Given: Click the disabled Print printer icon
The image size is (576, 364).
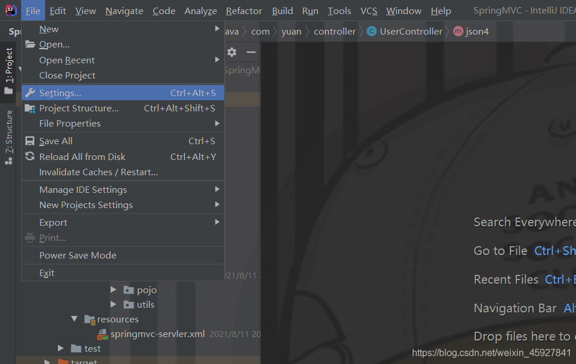Looking at the screenshot, I should 30,238.
